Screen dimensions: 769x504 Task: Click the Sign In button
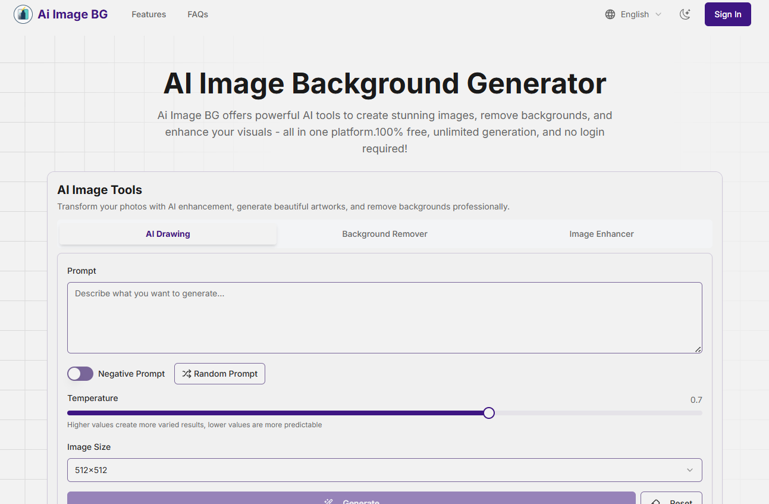coord(728,14)
